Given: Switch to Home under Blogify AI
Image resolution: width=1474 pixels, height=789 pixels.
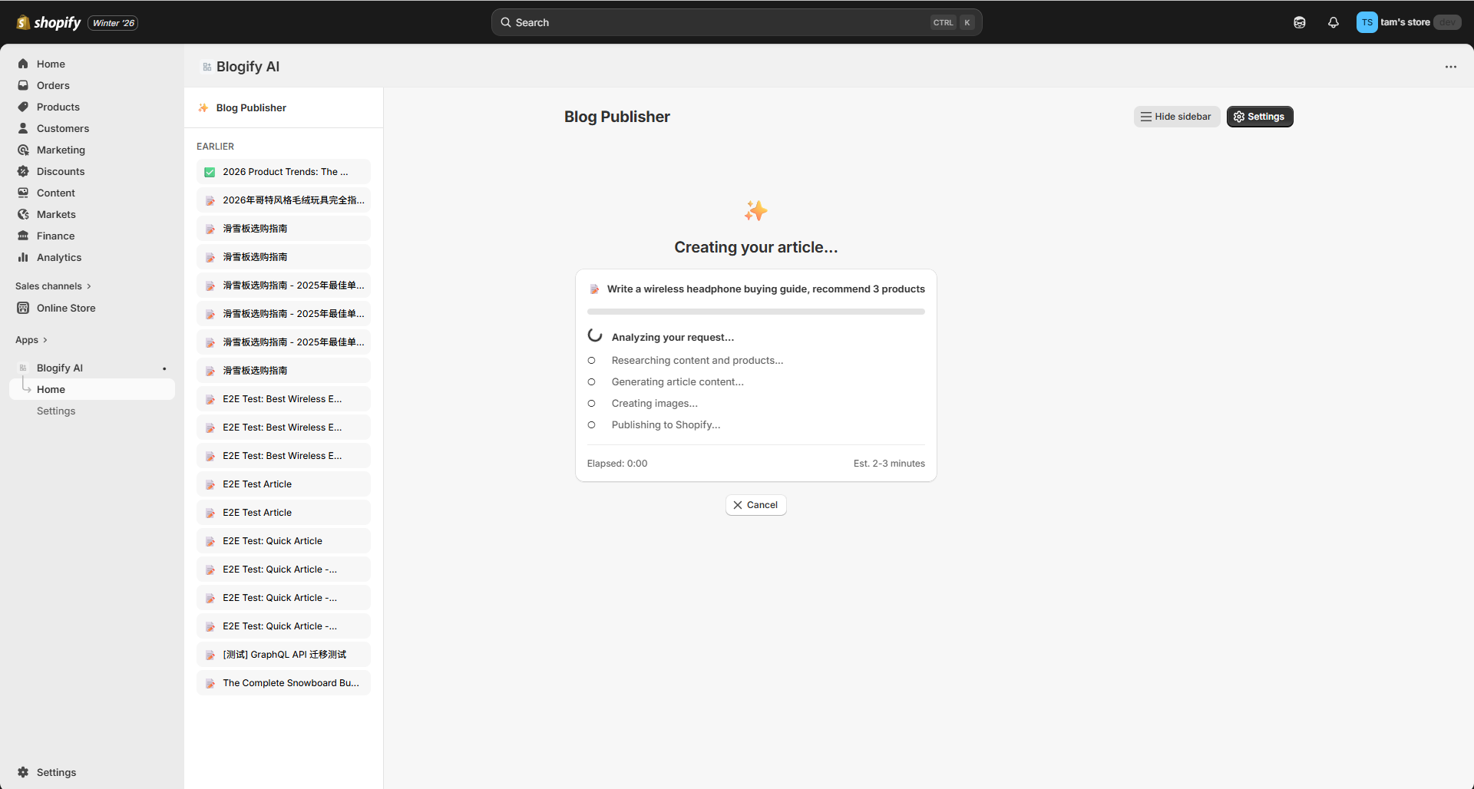Looking at the screenshot, I should pyautogui.click(x=51, y=389).
